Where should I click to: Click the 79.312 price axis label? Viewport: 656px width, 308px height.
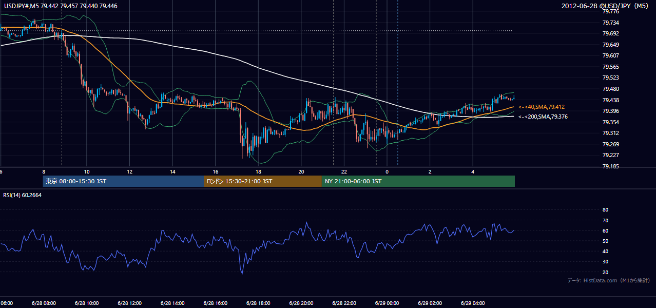pyautogui.click(x=610, y=133)
